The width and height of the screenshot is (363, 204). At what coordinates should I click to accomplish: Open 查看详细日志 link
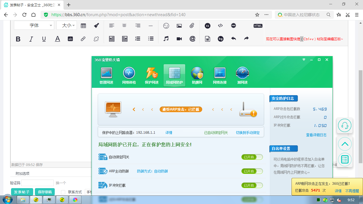[x=316, y=135]
